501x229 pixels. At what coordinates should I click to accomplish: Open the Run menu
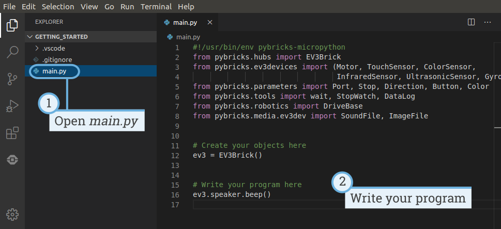tap(127, 7)
